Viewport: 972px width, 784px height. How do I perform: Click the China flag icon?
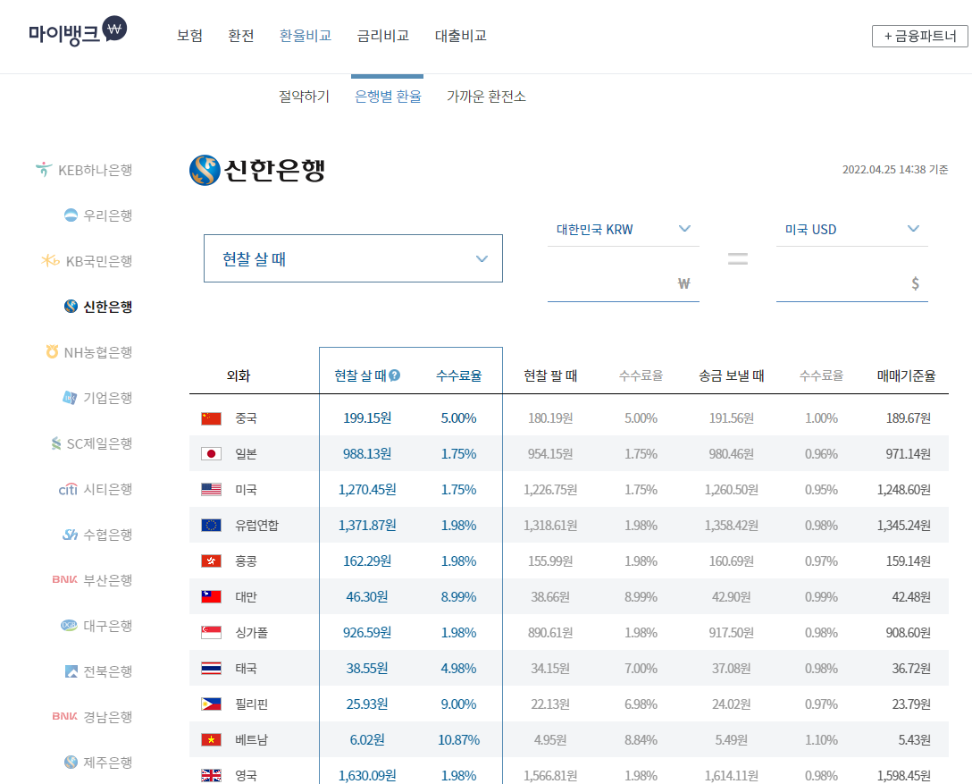(212, 418)
